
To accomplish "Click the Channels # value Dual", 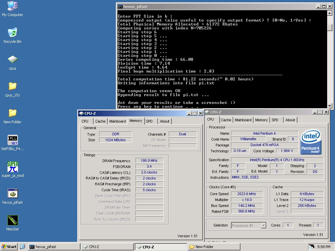I will coord(183,134).
